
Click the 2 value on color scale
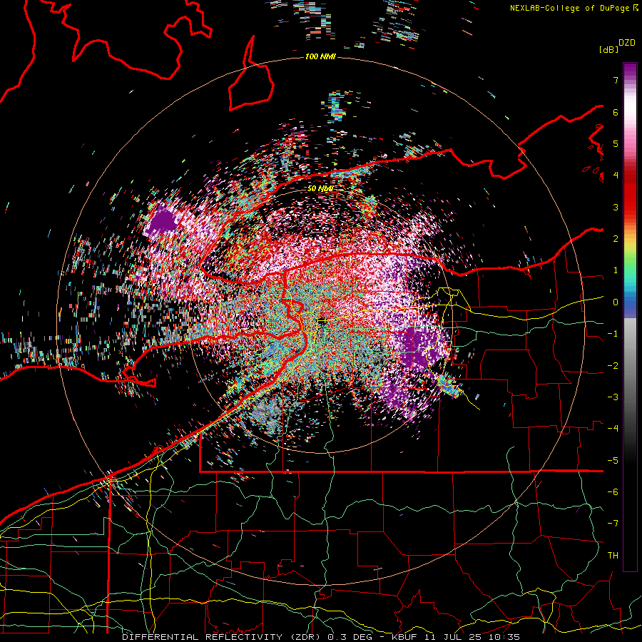point(616,239)
